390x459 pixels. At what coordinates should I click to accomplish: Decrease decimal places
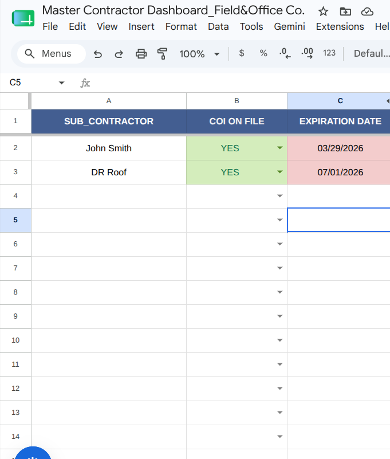click(x=285, y=53)
